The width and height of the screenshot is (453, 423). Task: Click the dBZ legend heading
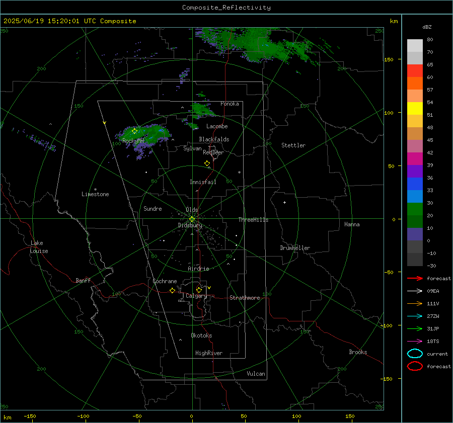click(x=427, y=27)
